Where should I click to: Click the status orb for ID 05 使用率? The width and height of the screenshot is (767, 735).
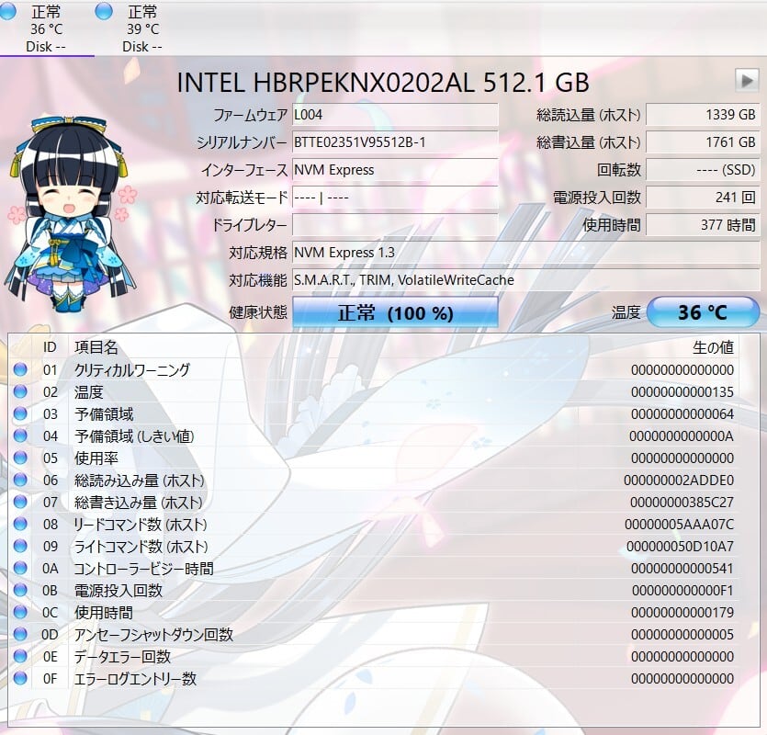click(20, 458)
